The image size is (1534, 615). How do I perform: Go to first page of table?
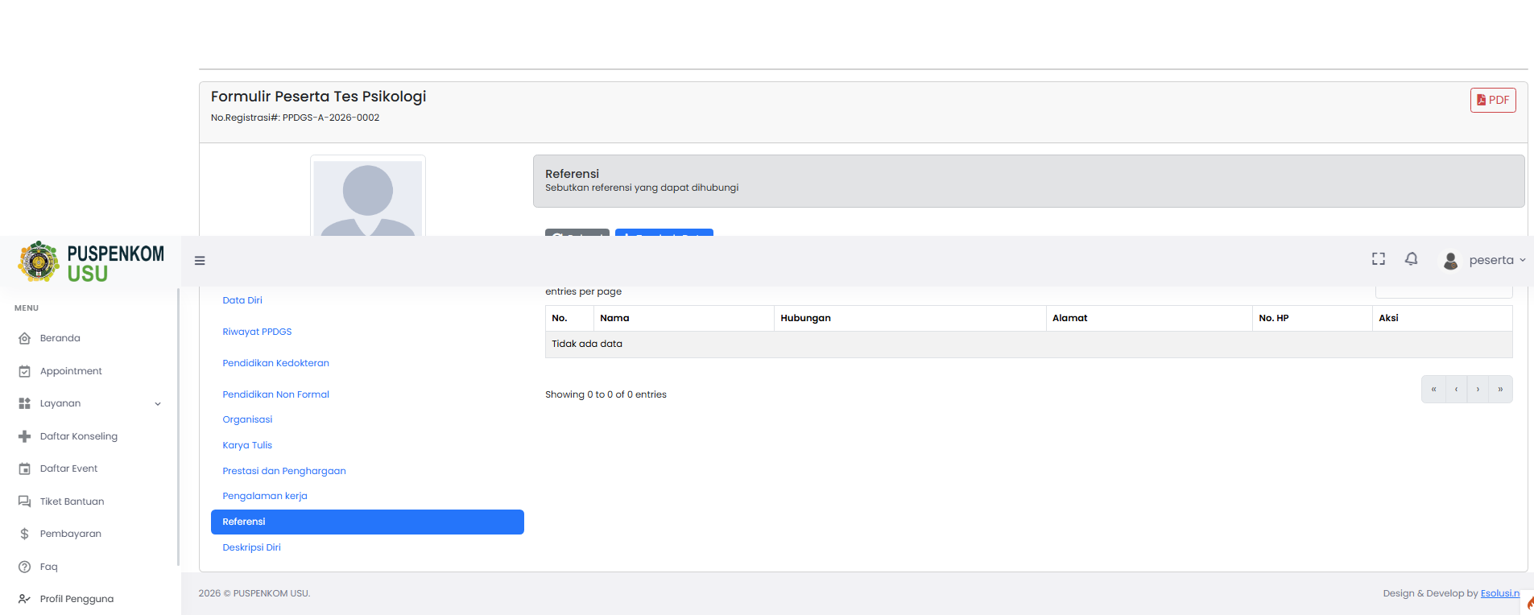point(1433,390)
